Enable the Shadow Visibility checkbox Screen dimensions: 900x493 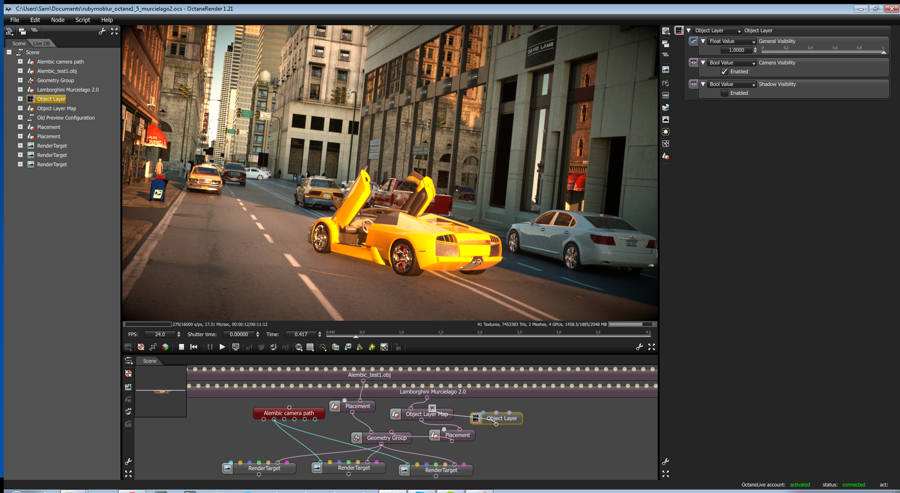[724, 93]
